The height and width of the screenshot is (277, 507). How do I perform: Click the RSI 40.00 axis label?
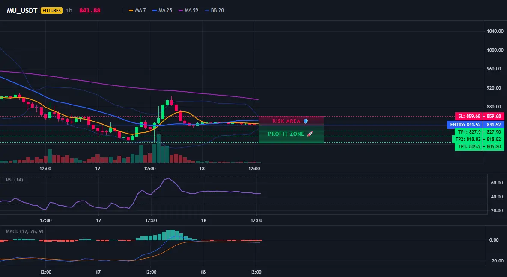497,197
